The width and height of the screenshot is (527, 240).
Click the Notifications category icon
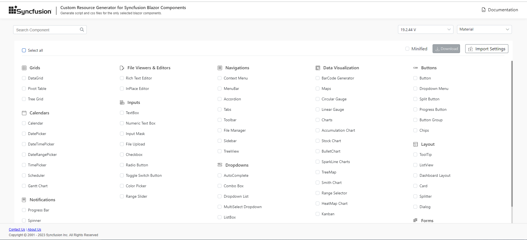24,200
